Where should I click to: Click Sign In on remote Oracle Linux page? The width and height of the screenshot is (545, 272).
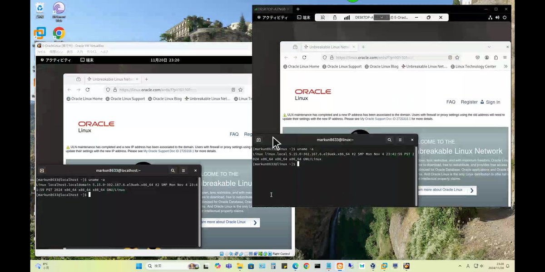(x=490, y=102)
